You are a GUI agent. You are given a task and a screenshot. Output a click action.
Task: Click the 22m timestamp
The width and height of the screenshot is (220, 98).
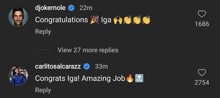coord(86,8)
